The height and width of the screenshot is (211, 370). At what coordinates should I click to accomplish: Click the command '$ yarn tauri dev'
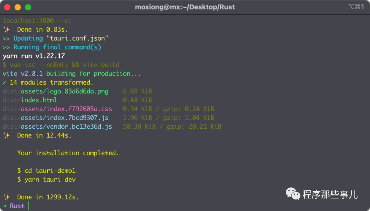46,180
